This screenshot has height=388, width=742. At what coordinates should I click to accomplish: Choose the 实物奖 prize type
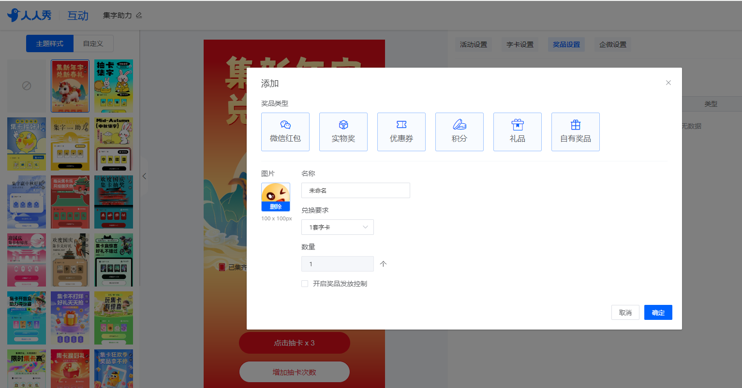point(343,132)
